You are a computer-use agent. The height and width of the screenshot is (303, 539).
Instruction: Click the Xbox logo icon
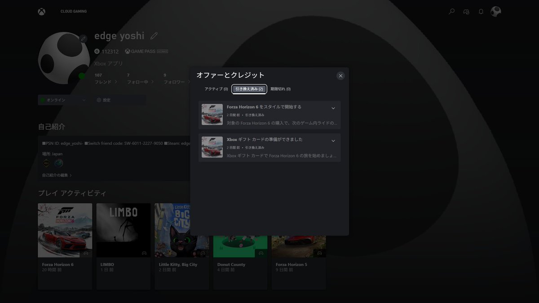point(41,12)
